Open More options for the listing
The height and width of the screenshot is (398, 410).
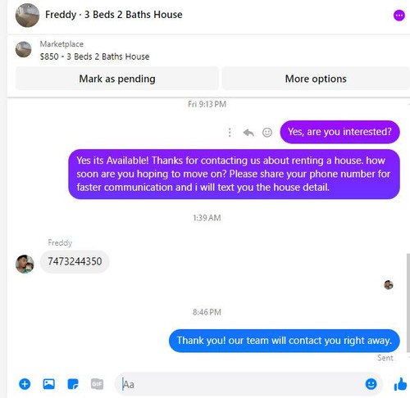(316, 79)
